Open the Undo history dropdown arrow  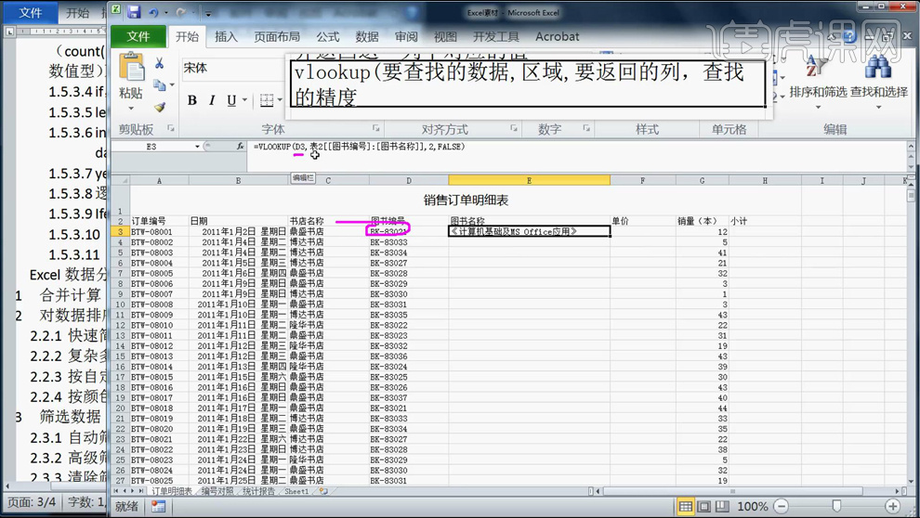pos(166,12)
